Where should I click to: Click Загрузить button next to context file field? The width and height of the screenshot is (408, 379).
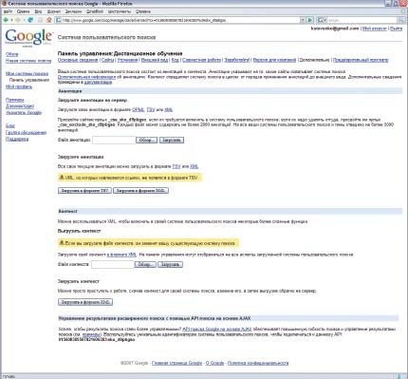(170, 264)
